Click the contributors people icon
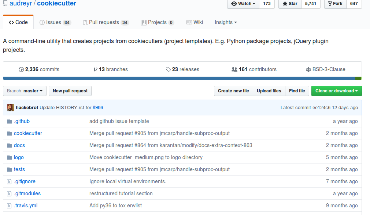 [234, 69]
